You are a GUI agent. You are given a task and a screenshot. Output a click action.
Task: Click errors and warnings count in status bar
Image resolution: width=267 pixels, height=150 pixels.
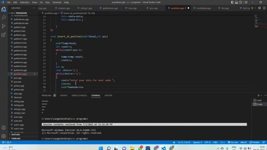pos(7,142)
